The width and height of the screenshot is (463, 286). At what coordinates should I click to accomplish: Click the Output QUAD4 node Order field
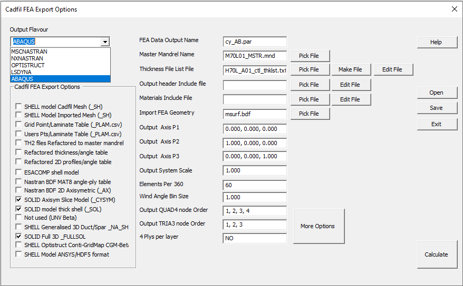pyautogui.click(x=255, y=211)
